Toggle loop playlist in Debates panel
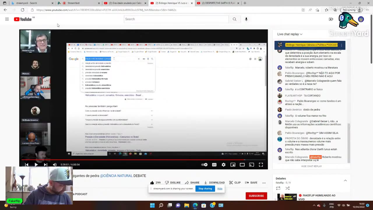 click(x=278, y=188)
